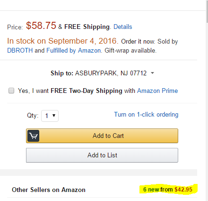
Task: Open Fulfilled by Amazon link
Action: (74, 51)
